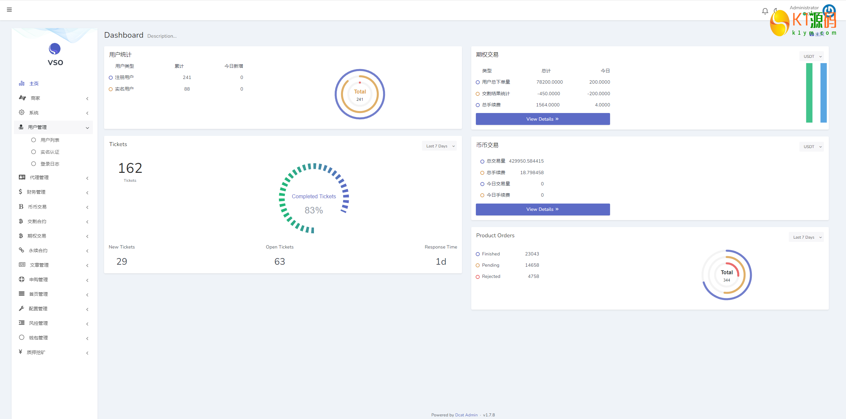
Task: Expand the 商家 menu chevron
Action: pos(87,98)
